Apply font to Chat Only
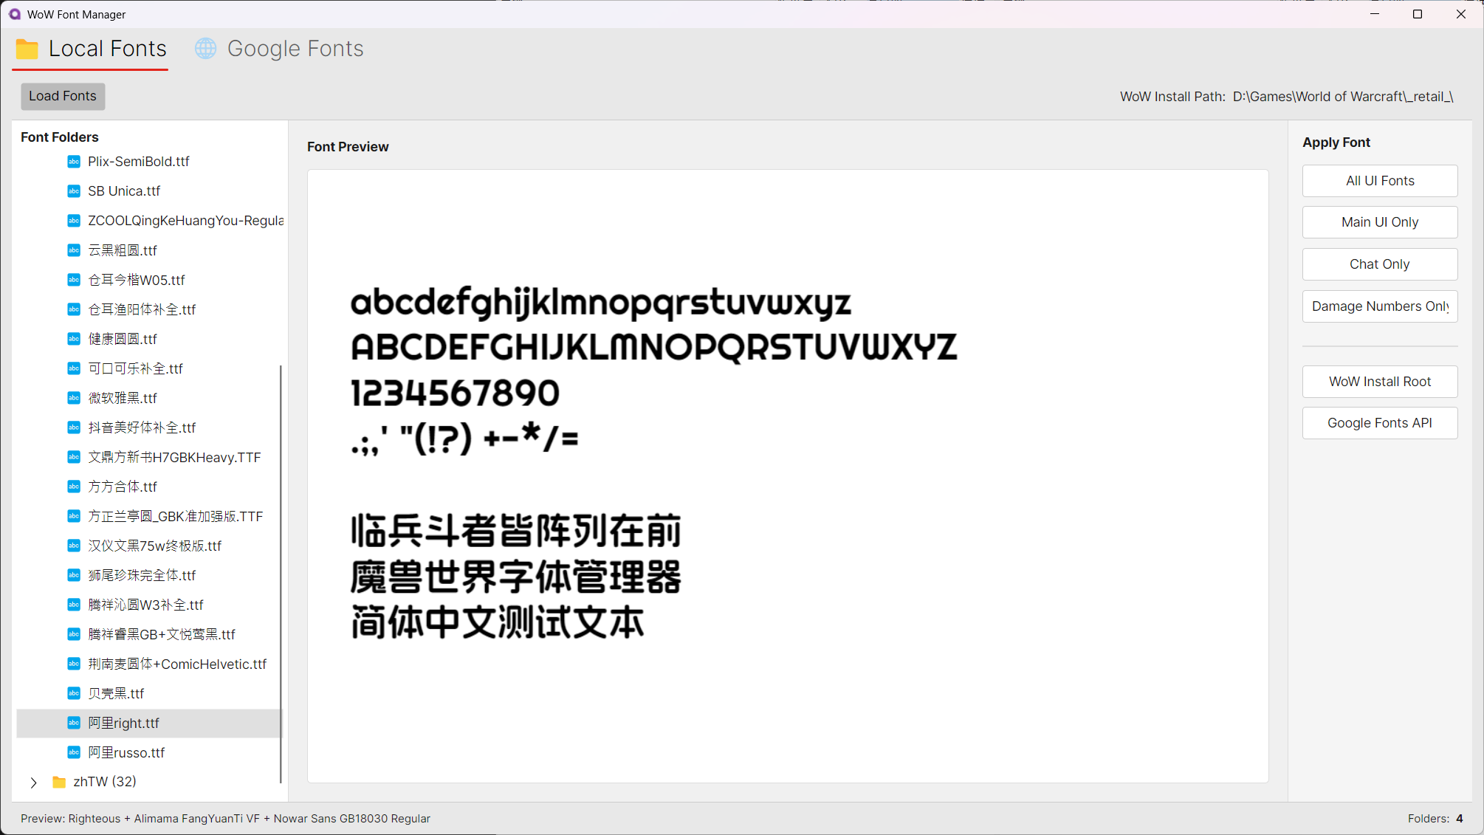Viewport: 1484px width, 835px height. tap(1379, 264)
